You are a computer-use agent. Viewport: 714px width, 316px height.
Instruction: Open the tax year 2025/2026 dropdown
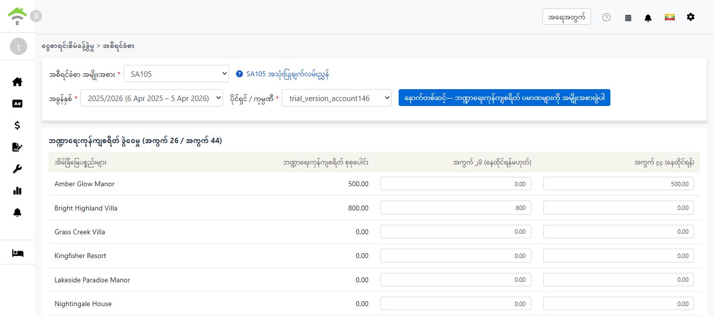coord(152,98)
